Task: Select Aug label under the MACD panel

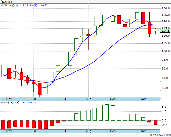Action: click(x=89, y=131)
